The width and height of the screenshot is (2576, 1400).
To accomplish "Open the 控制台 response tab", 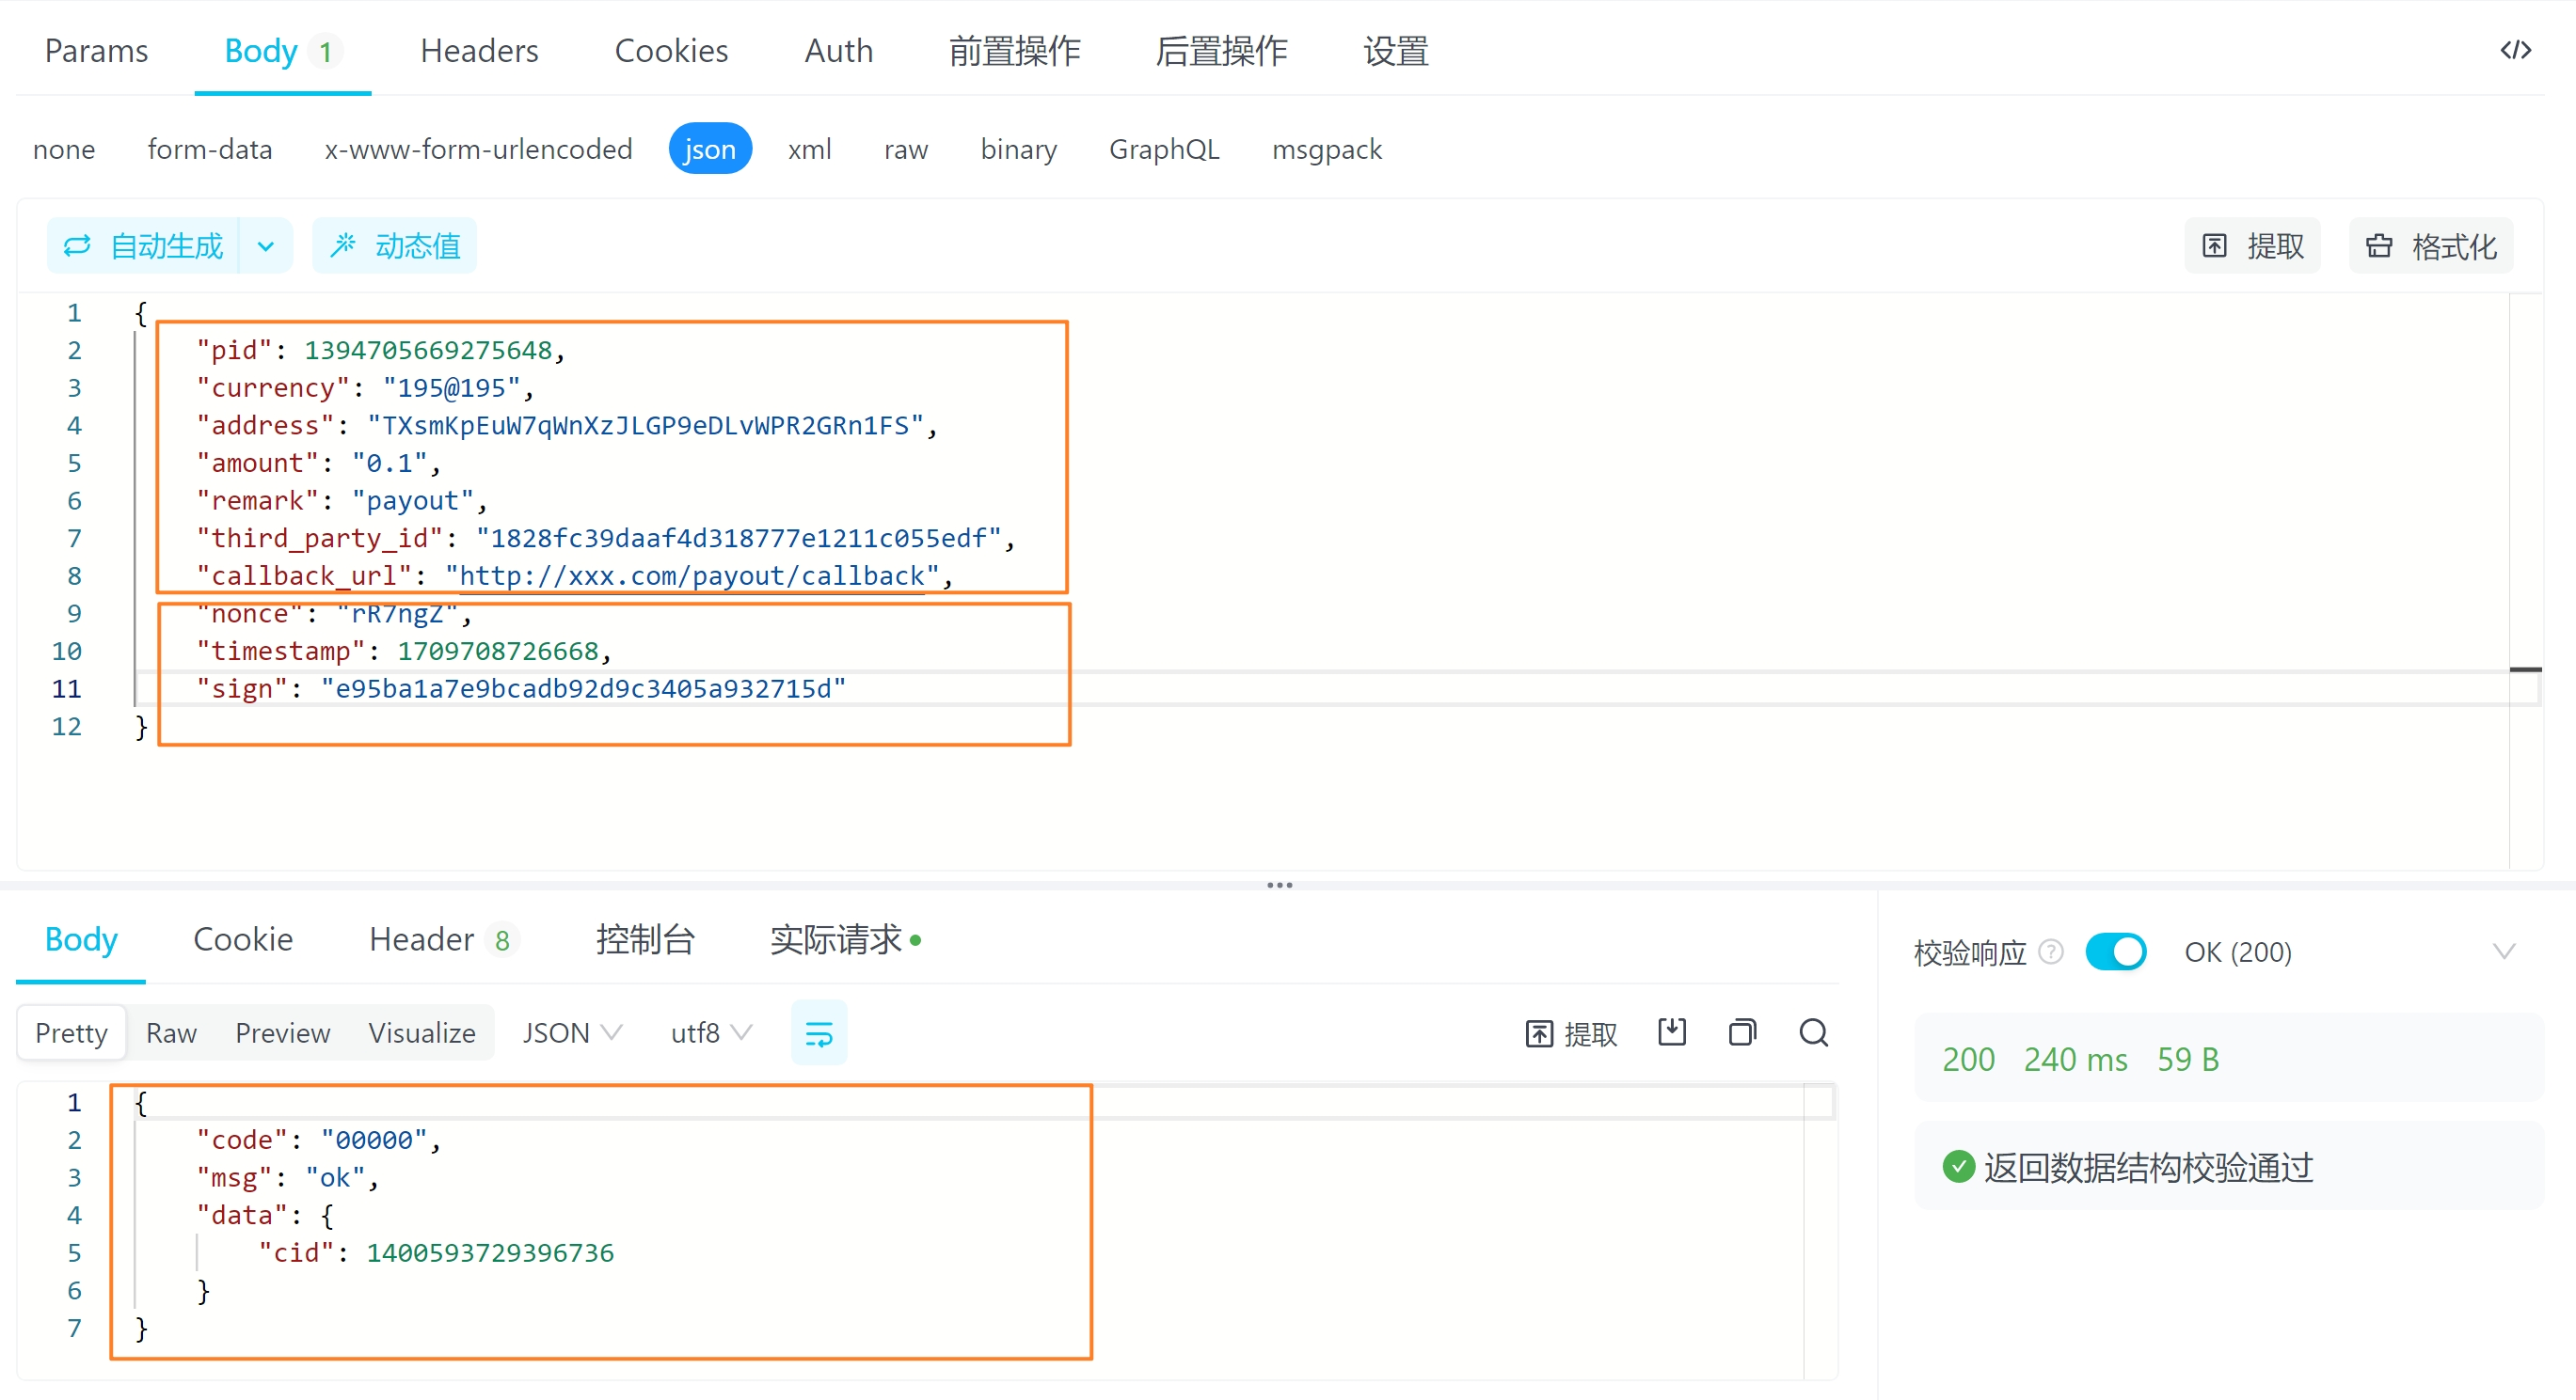I will tap(645, 939).
